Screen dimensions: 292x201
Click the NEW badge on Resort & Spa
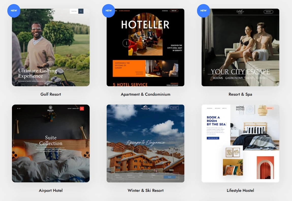(203, 11)
